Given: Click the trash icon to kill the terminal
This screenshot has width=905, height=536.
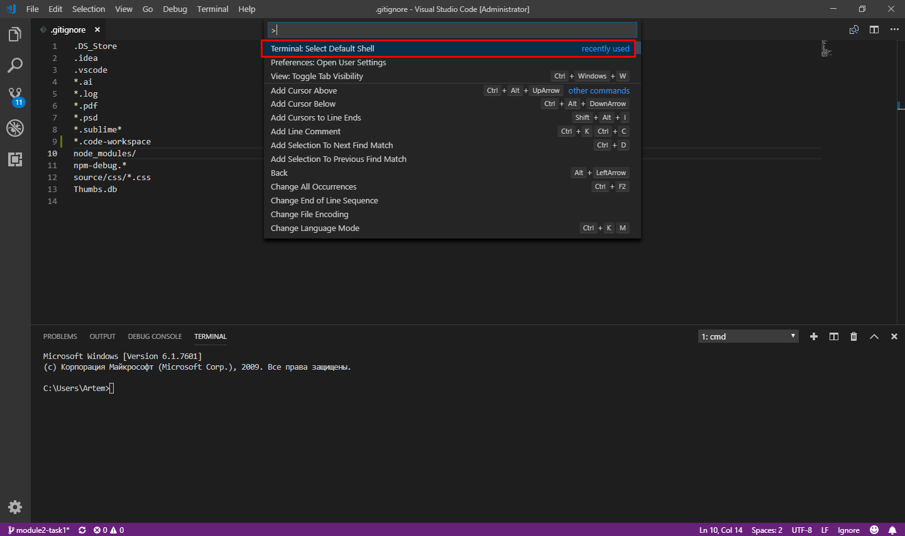Looking at the screenshot, I should (x=853, y=336).
